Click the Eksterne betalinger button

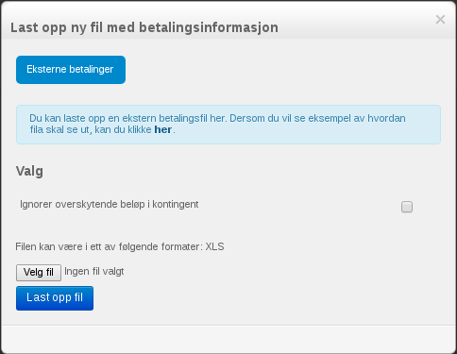[71, 70]
